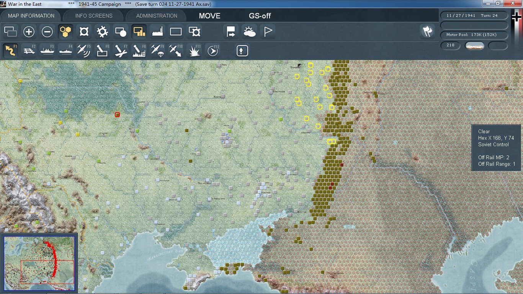This screenshot has width=523, height=294.
Task: Select the F7 bomb airfield mode
Action: [x=121, y=51]
